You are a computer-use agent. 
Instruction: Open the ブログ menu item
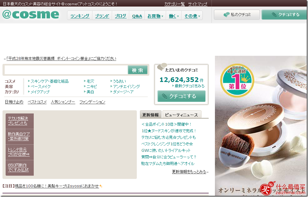[x=120, y=16]
